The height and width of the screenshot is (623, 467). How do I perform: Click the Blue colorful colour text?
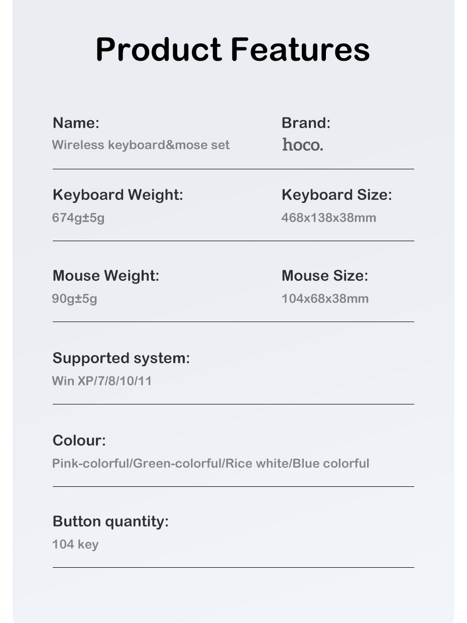click(331, 463)
